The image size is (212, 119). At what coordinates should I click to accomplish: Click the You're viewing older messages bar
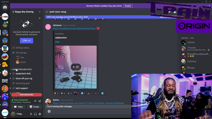click(x=88, y=106)
